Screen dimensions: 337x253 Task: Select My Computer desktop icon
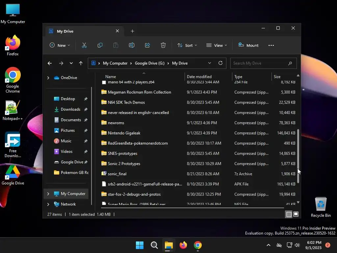click(x=13, y=13)
